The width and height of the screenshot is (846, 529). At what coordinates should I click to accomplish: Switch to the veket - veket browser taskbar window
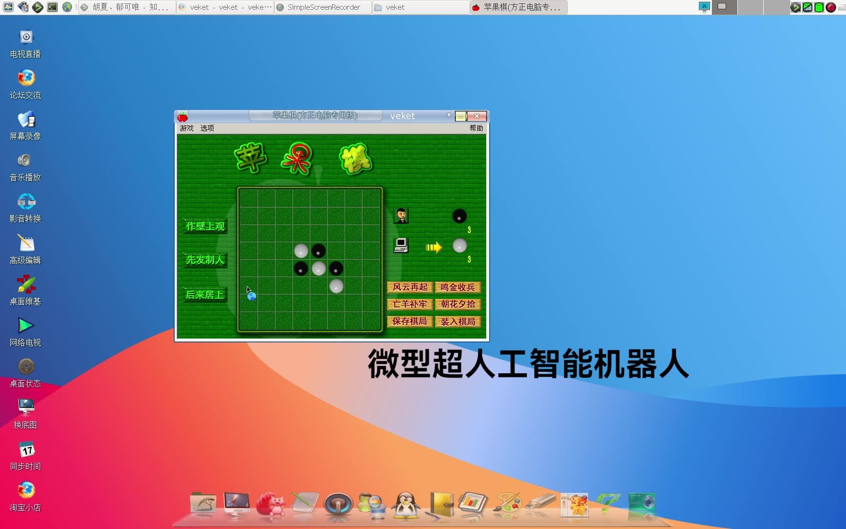coord(225,7)
